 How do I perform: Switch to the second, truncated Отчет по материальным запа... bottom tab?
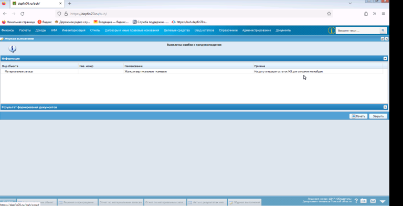165,202
